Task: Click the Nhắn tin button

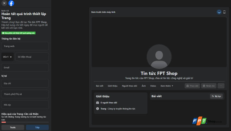Action: click(x=209, y=86)
